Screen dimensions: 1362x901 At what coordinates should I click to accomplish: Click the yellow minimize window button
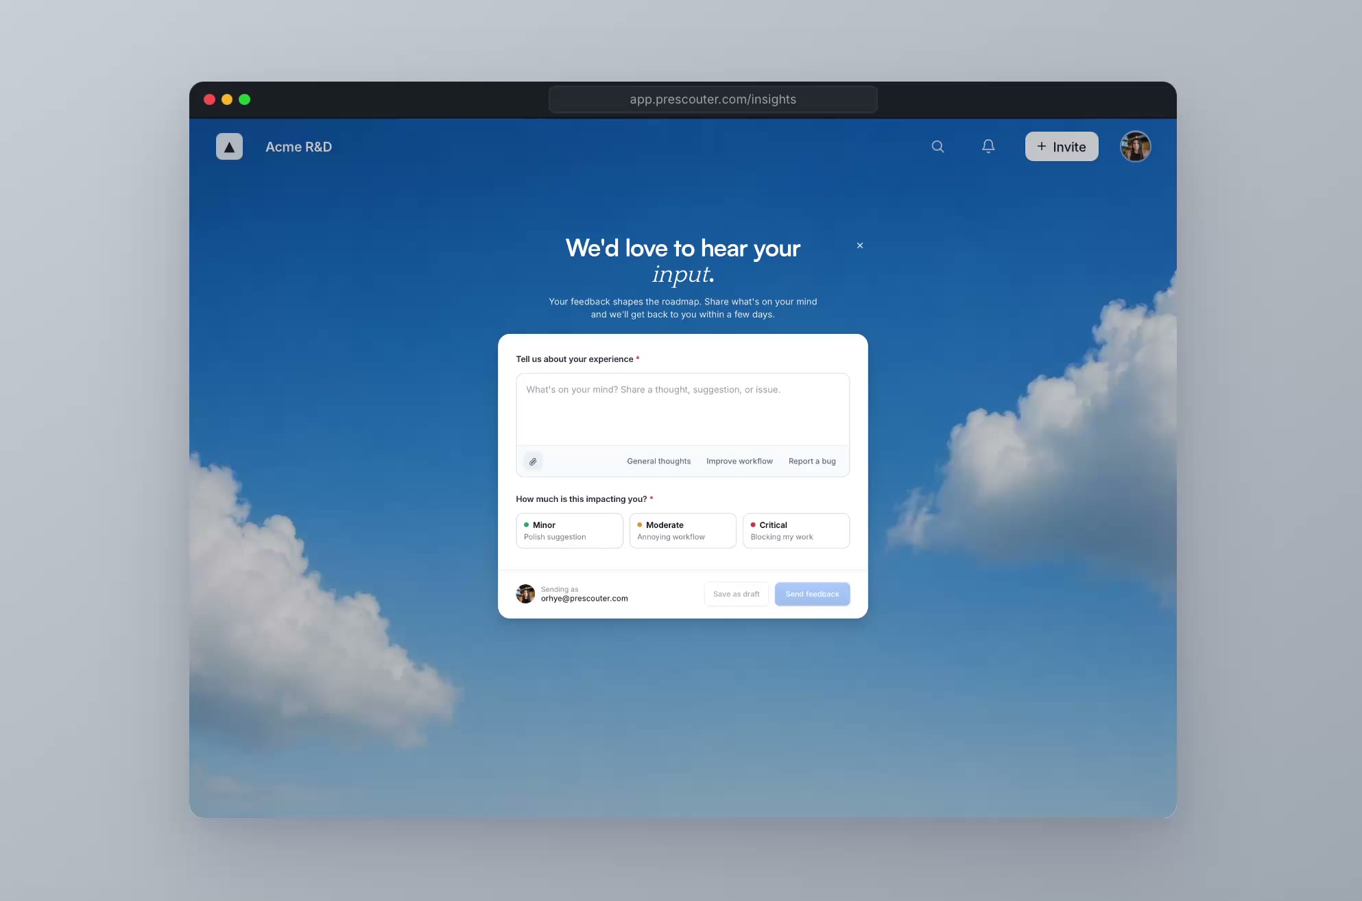tap(227, 99)
